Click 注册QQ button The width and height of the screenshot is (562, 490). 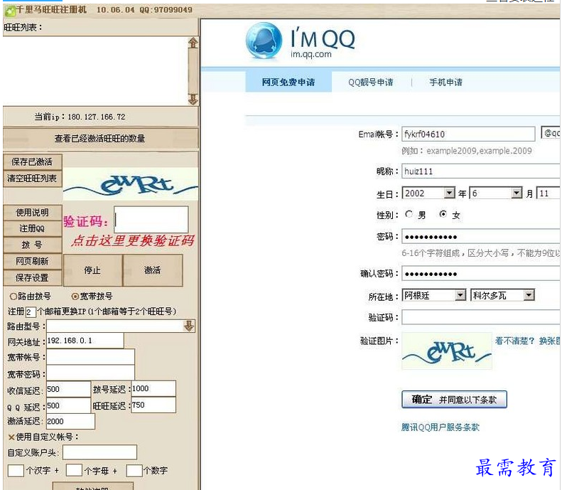click(x=32, y=228)
